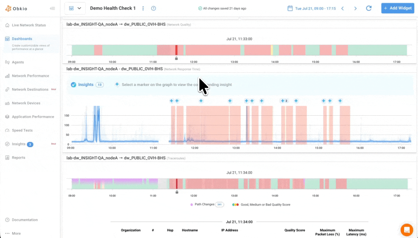Screen dimensions: 418x238
Task: Click the Demo Health Check 1 title
Action: point(113,8)
